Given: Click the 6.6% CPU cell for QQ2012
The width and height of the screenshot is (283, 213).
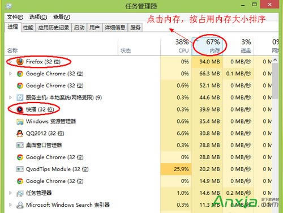Looking at the screenshot, I should click(176, 133).
